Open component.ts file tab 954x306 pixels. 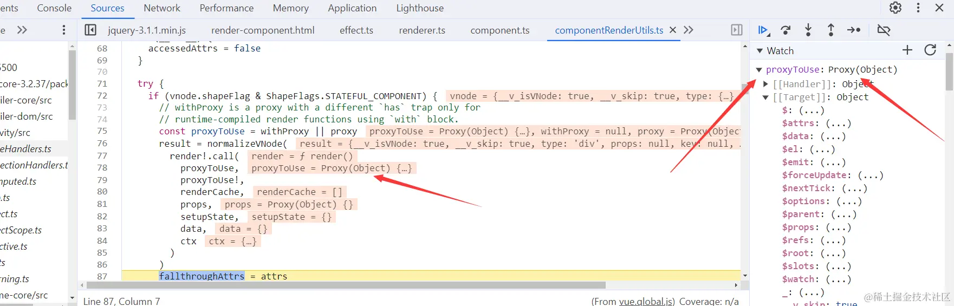[500, 30]
